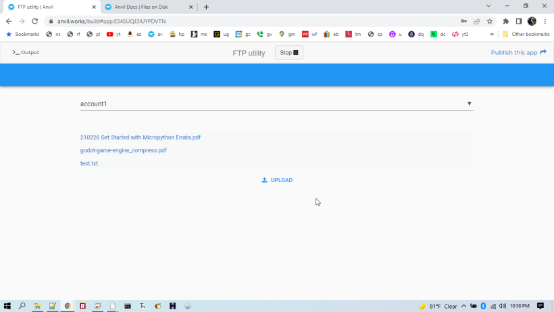Open the Amazon 'az' bookmark
Viewport: 554px width, 312px height.
point(134,34)
